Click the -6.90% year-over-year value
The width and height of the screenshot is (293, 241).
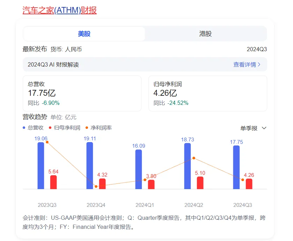[x=51, y=103]
